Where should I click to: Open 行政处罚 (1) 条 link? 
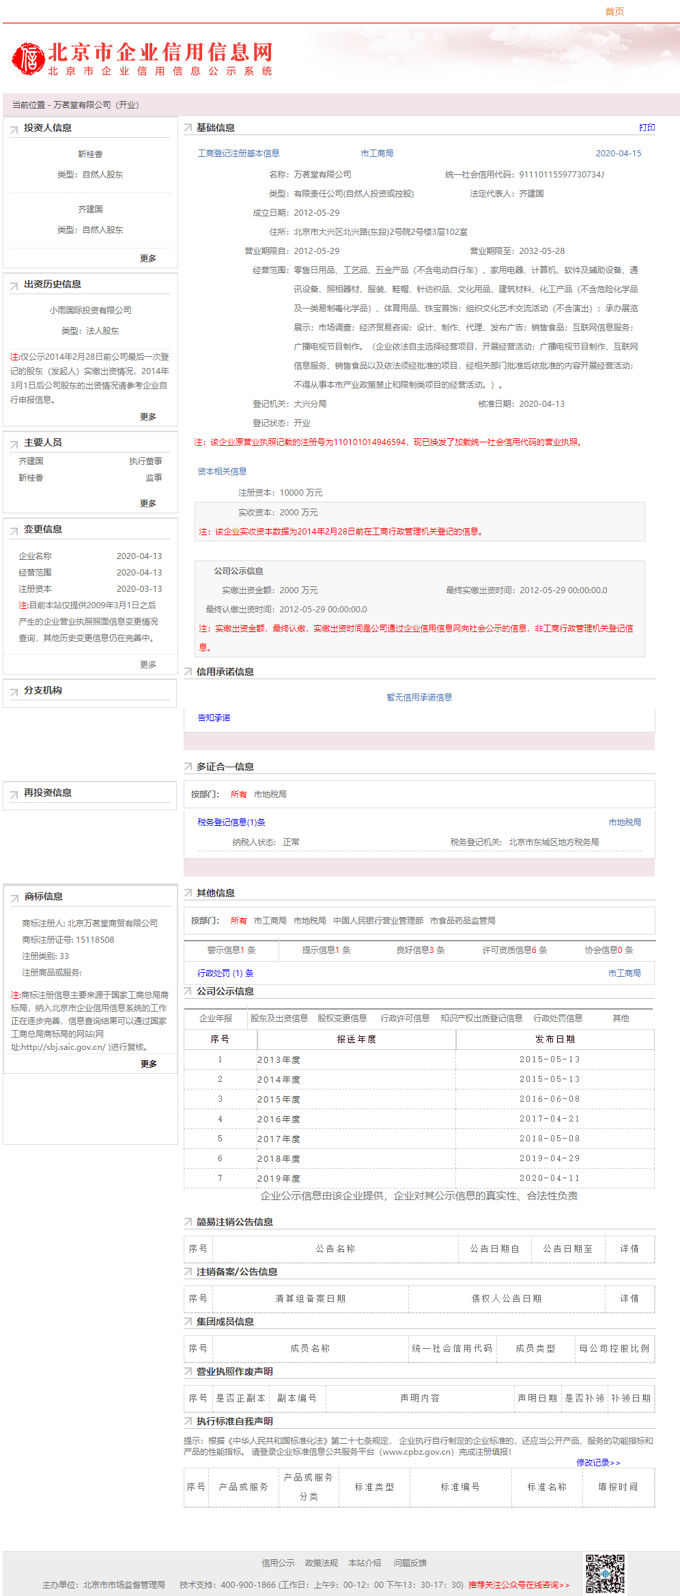click(225, 973)
